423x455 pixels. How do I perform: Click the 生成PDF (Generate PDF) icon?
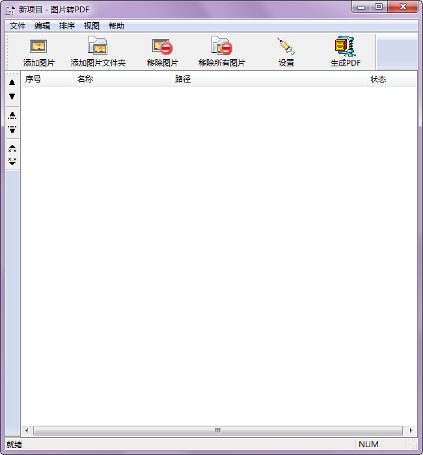[345, 46]
